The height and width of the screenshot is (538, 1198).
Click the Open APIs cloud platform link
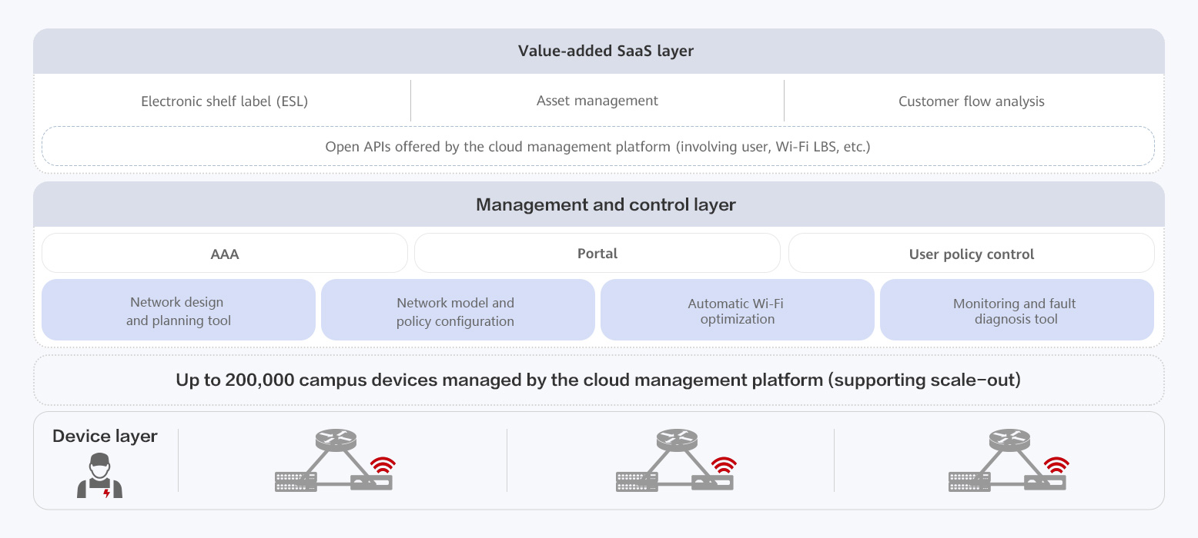click(598, 146)
